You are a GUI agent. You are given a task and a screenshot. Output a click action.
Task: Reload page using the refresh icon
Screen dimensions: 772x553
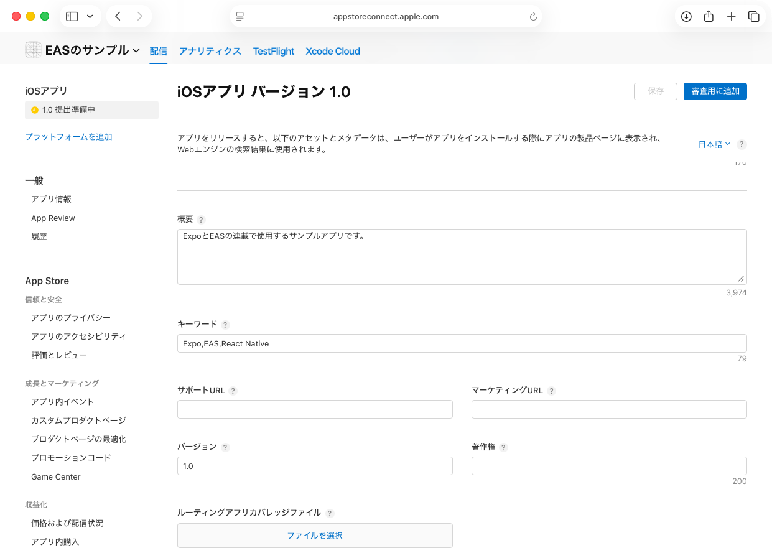(533, 17)
